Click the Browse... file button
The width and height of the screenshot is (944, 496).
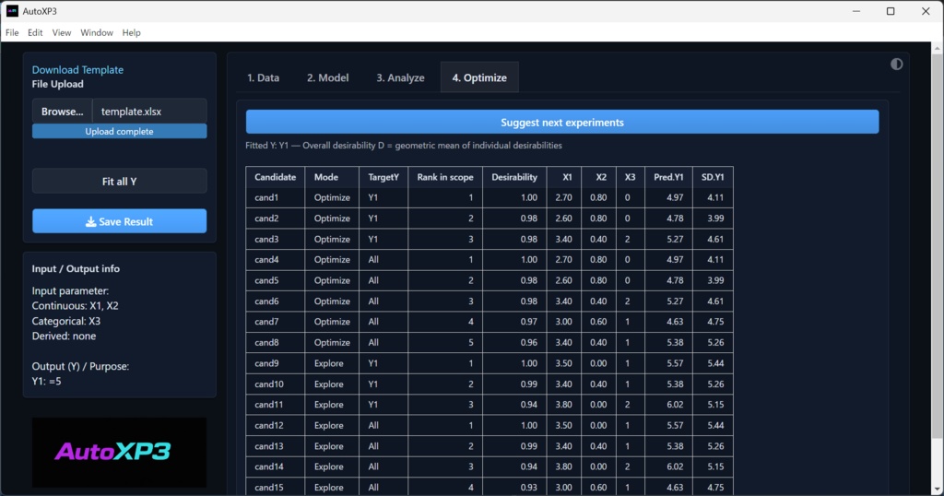[62, 112]
